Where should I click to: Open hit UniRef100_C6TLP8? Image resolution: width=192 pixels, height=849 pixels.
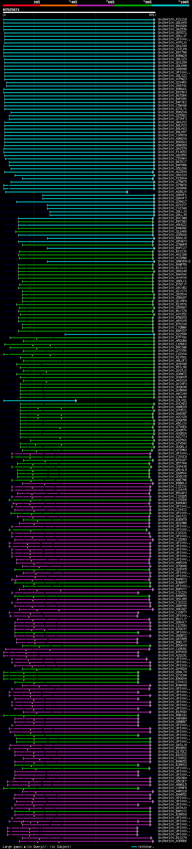tap(172, 49)
